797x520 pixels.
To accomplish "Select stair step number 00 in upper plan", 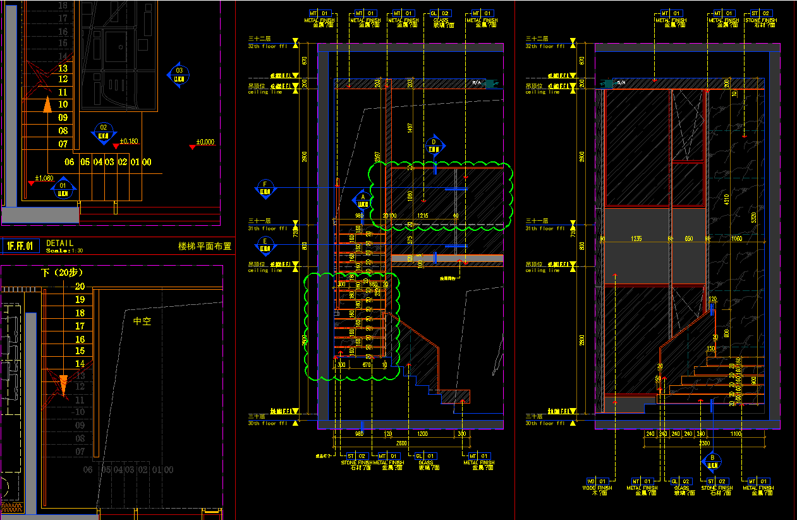I will (x=147, y=162).
